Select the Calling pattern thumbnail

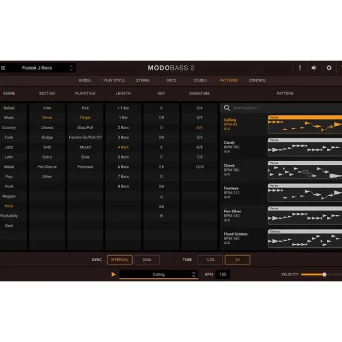click(305, 124)
